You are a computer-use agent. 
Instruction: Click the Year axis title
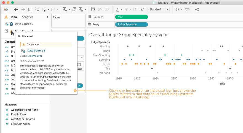pos(222,84)
